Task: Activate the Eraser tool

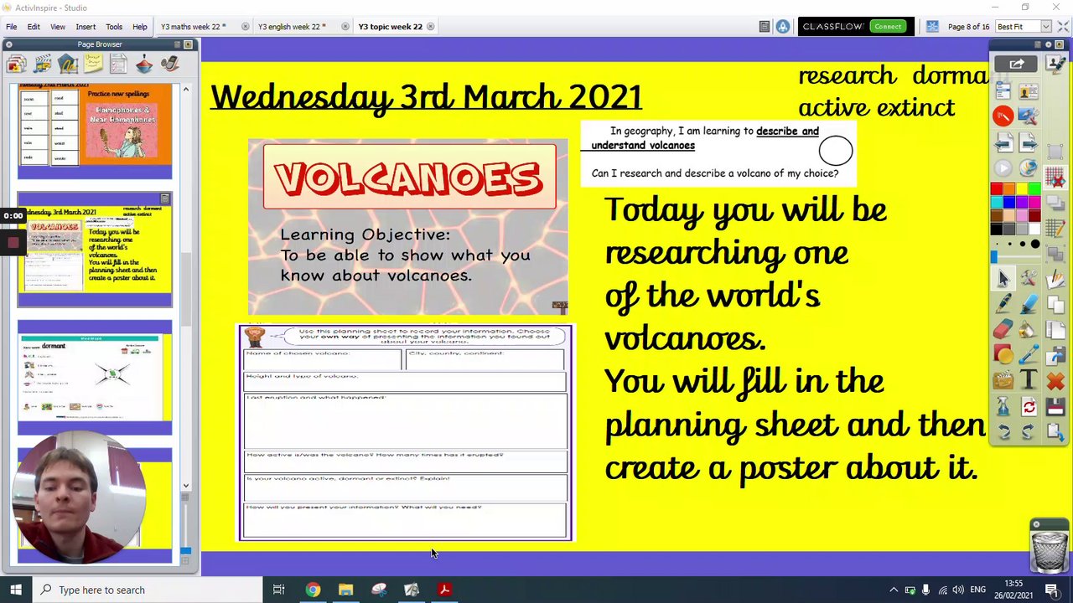Action: click(1003, 328)
